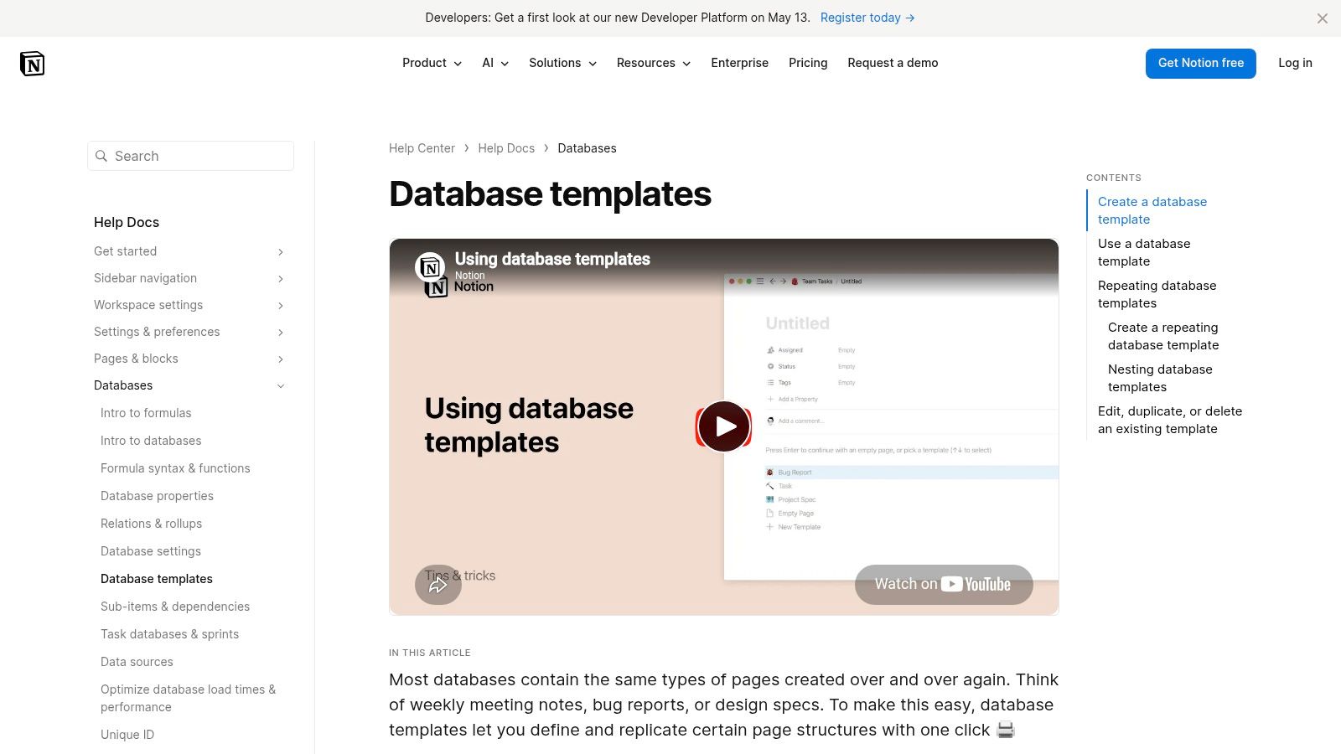This screenshot has height=754, width=1341.
Task: Open Request a demo nav item
Action: (x=893, y=63)
